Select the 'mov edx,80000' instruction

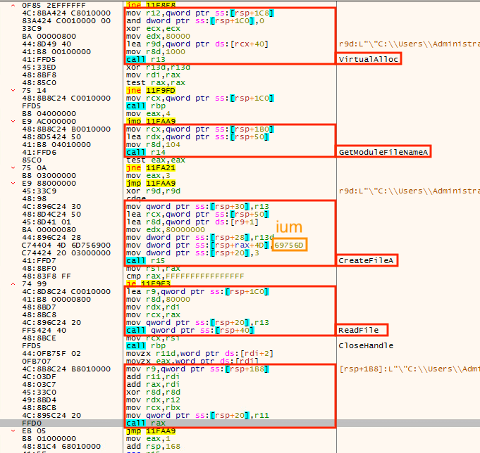point(158,37)
